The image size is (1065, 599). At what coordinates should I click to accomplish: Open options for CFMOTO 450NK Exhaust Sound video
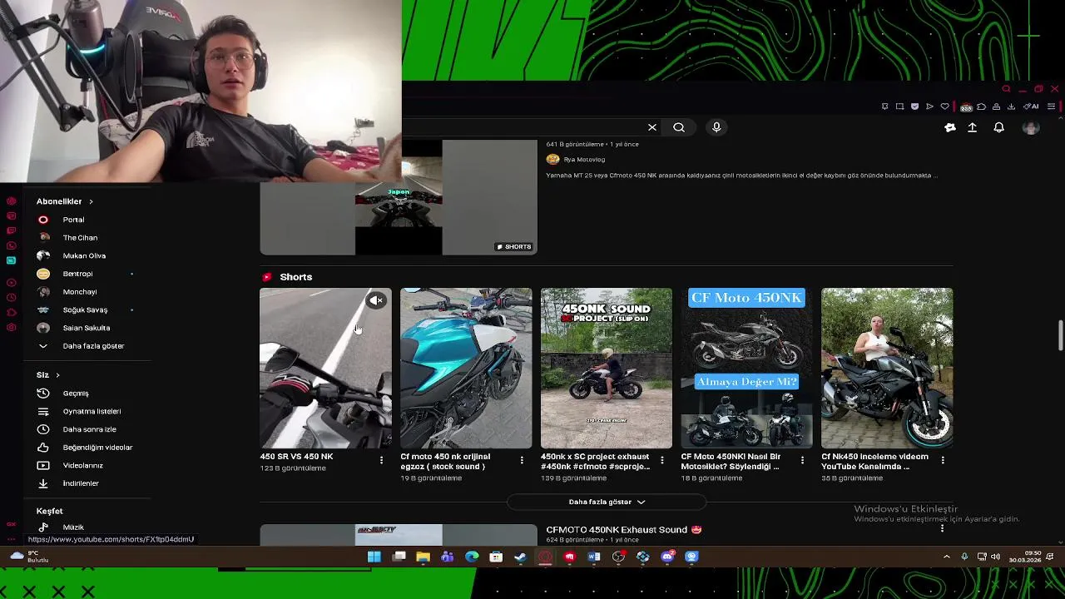[942, 528]
